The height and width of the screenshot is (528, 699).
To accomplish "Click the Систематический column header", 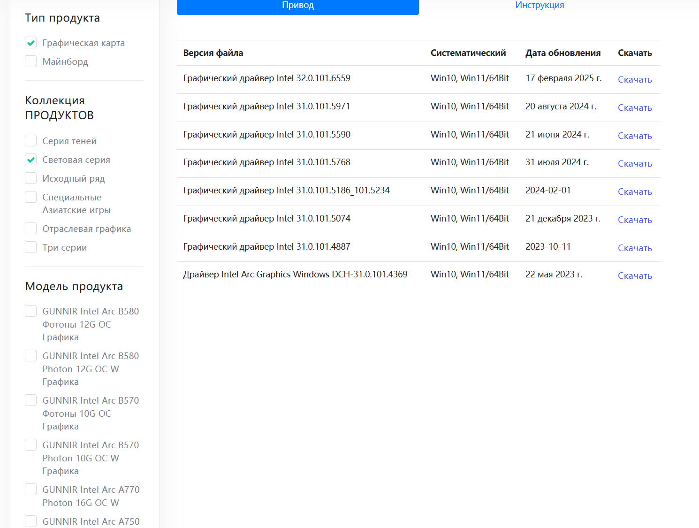I will click(468, 53).
